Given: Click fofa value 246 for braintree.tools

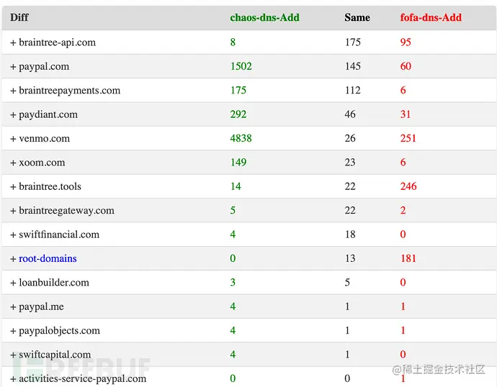Looking at the screenshot, I should pyautogui.click(x=408, y=186).
